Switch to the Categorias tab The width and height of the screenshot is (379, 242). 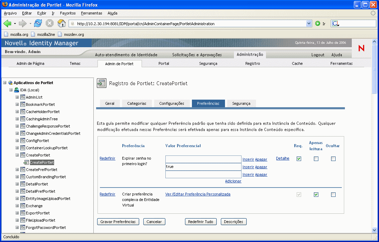[136, 103]
